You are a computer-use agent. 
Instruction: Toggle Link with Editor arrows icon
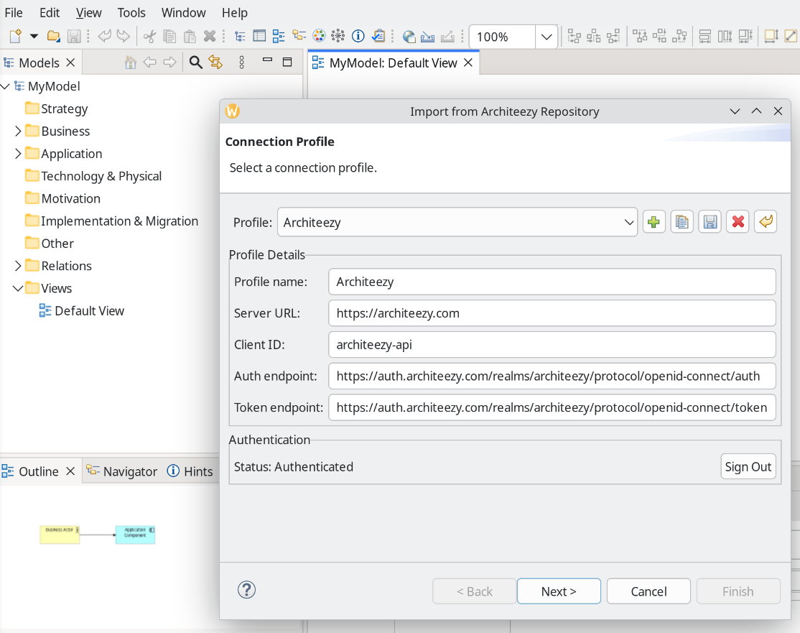[215, 63]
